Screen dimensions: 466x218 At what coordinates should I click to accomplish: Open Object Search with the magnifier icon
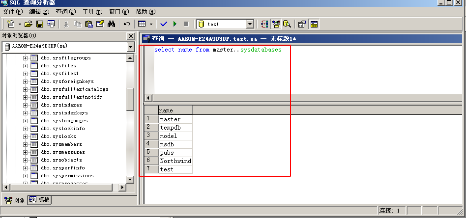coord(287,24)
